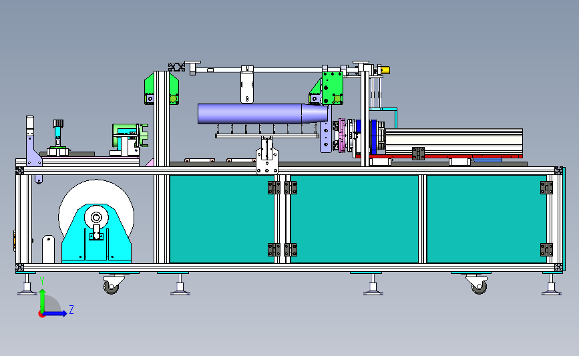Select the long white linear actuator body
Viewport: 579px width, 356px height.
coord(454,142)
